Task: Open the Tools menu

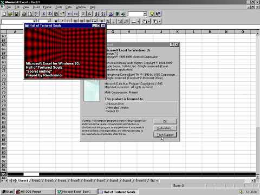Action: 58,7
